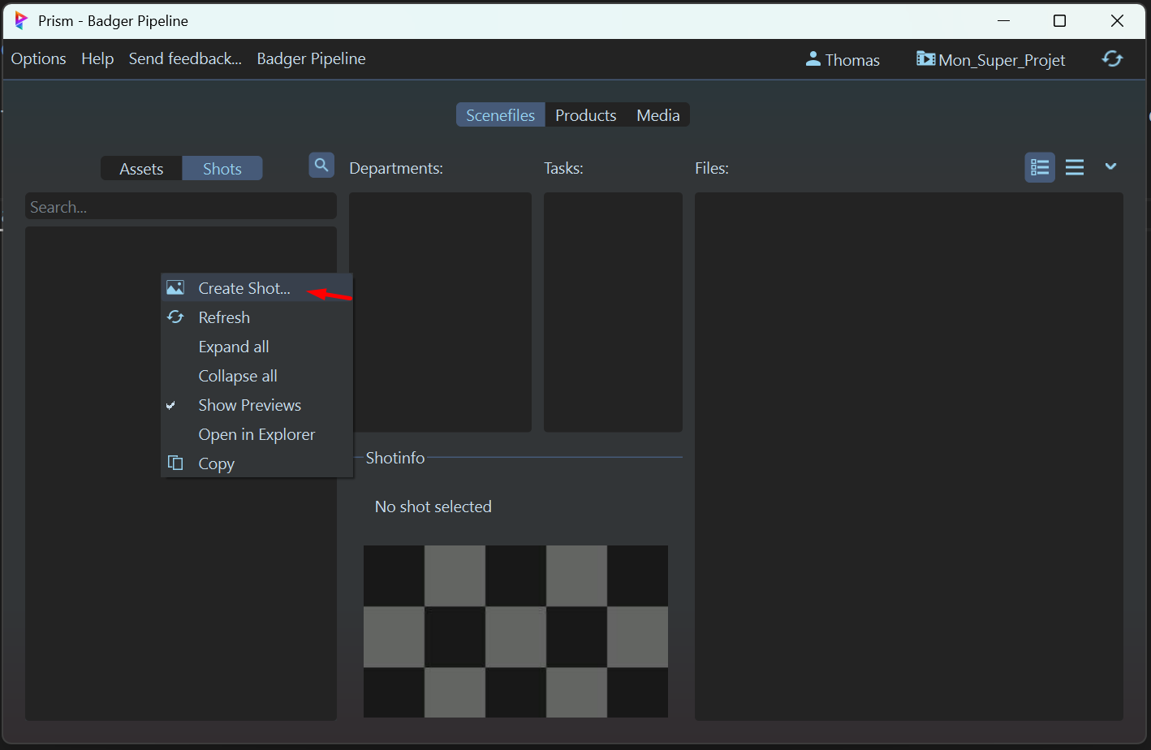Screen dimensions: 1151x750
Task: Open the Options menu
Action: coord(38,59)
